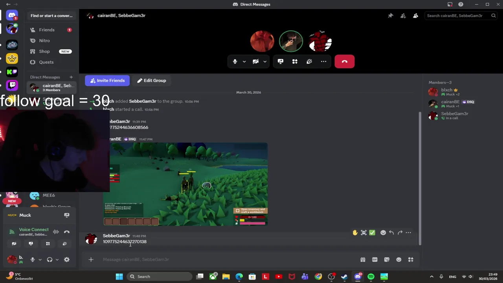The width and height of the screenshot is (503, 283).
Task: Start an activity in the call
Action: click(x=295, y=62)
